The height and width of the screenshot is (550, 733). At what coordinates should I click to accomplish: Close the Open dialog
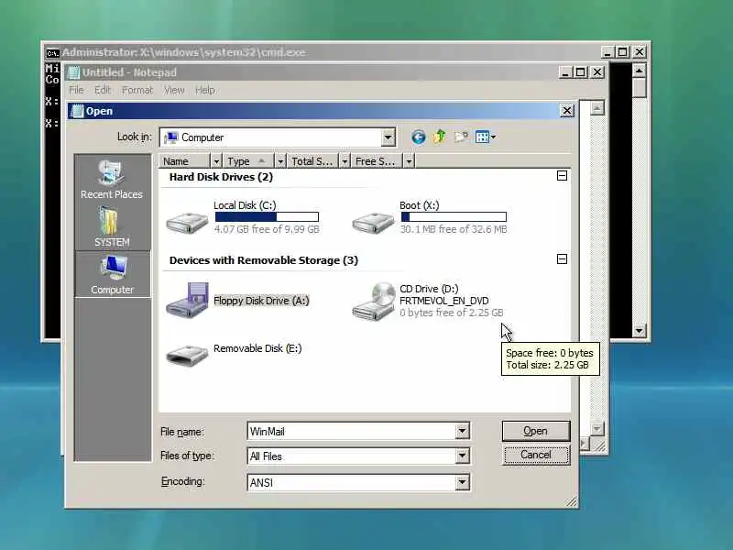[x=566, y=111]
